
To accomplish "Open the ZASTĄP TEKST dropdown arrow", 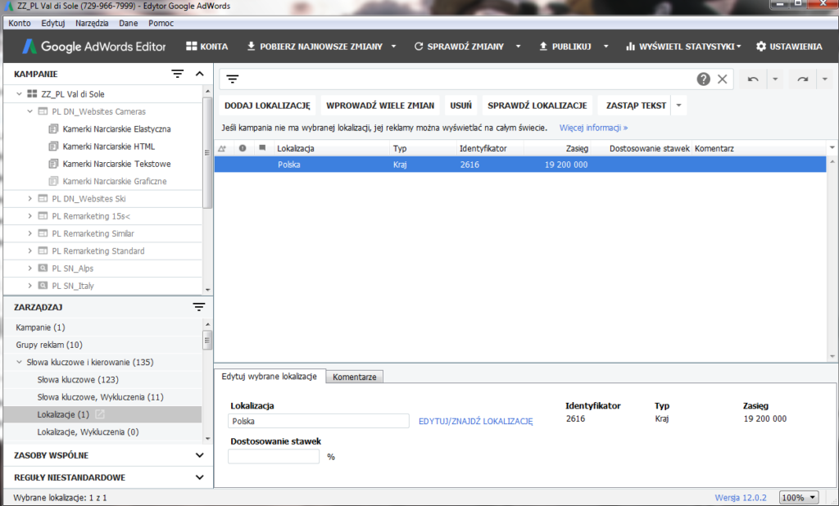I will tap(677, 106).
